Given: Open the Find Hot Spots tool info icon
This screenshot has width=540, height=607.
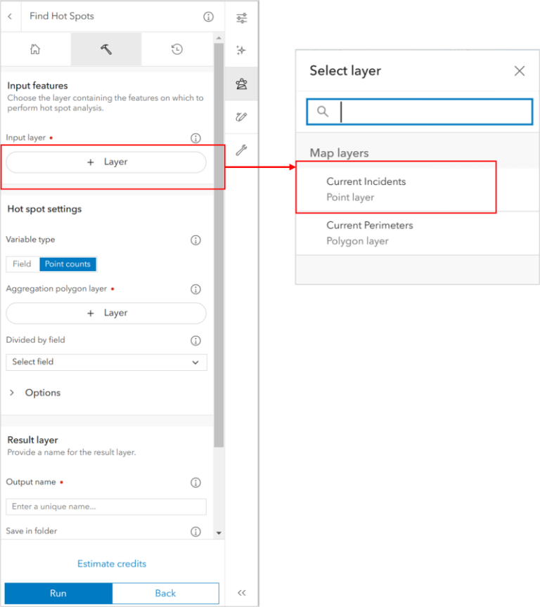Looking at the screenshot, I should click(x=208, y=17).
